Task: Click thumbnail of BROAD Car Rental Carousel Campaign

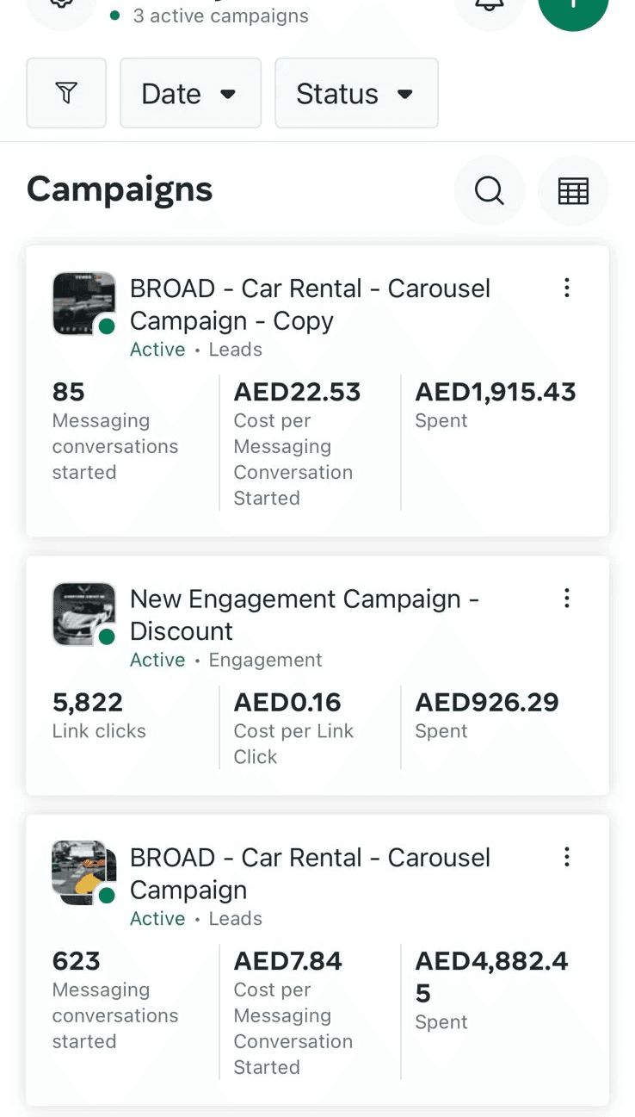Action: (x=83, y=872)
